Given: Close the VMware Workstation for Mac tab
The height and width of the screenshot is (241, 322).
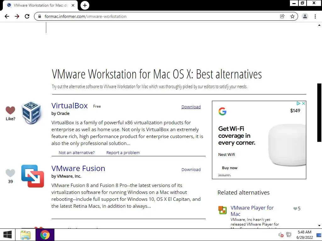Looking at the screenshot, I should point(73,5).
